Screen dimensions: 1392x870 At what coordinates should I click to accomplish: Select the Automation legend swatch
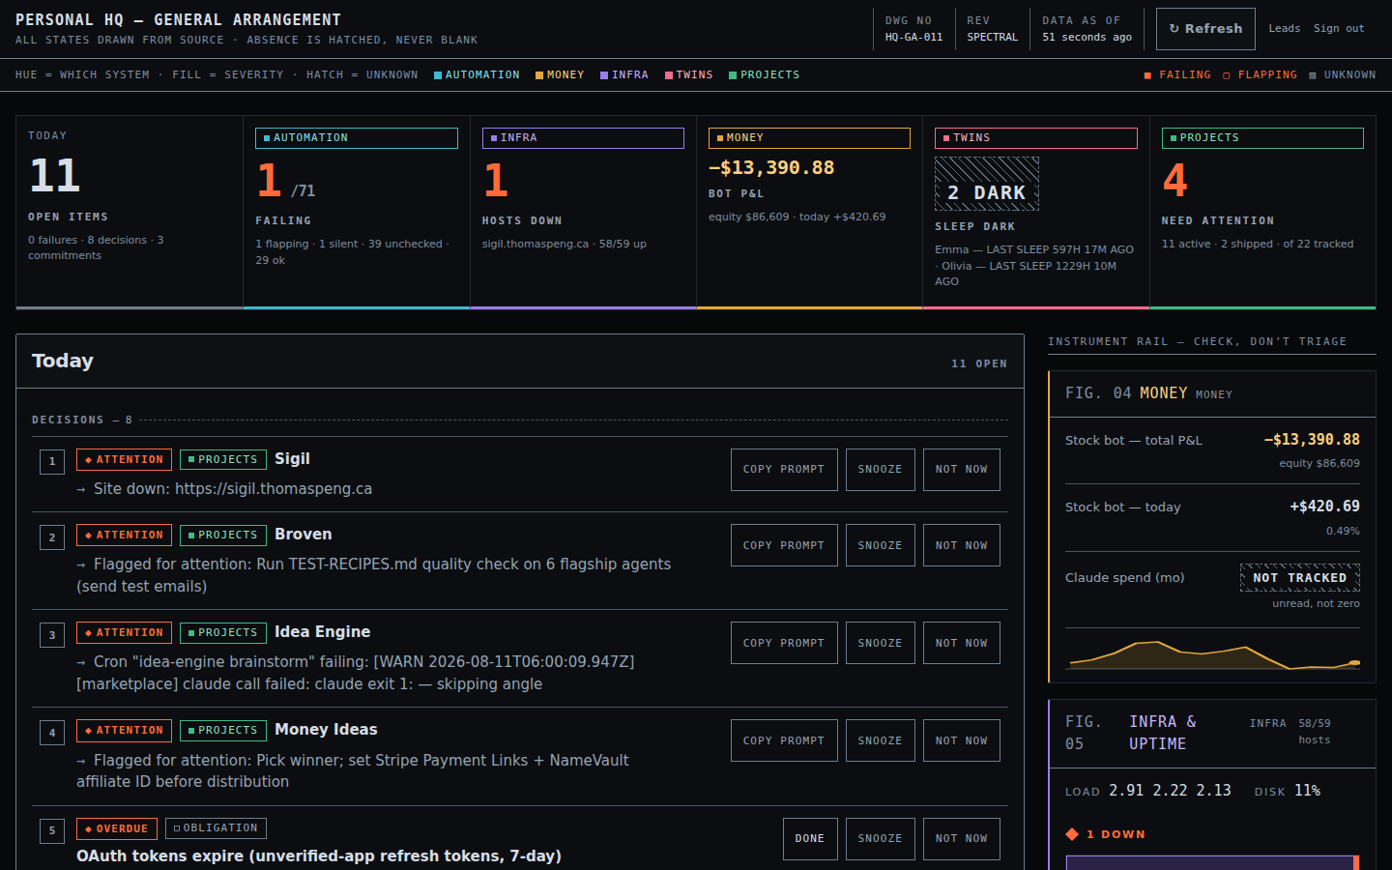[x=438, y=75]
